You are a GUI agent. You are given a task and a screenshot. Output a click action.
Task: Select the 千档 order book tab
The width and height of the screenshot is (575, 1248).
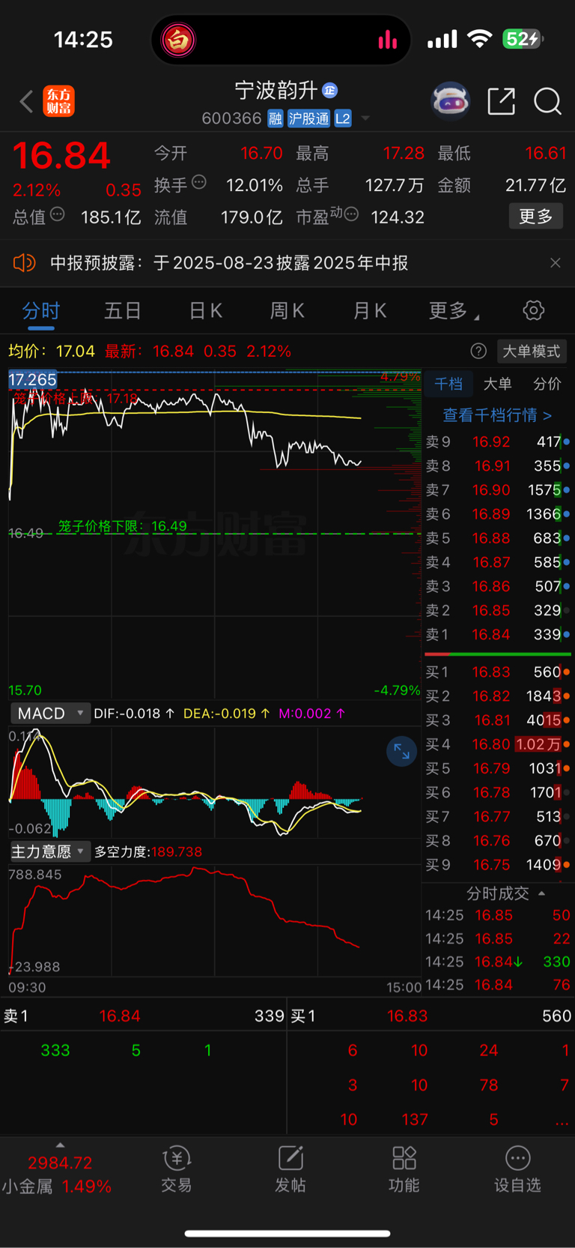tap(448, 384)
